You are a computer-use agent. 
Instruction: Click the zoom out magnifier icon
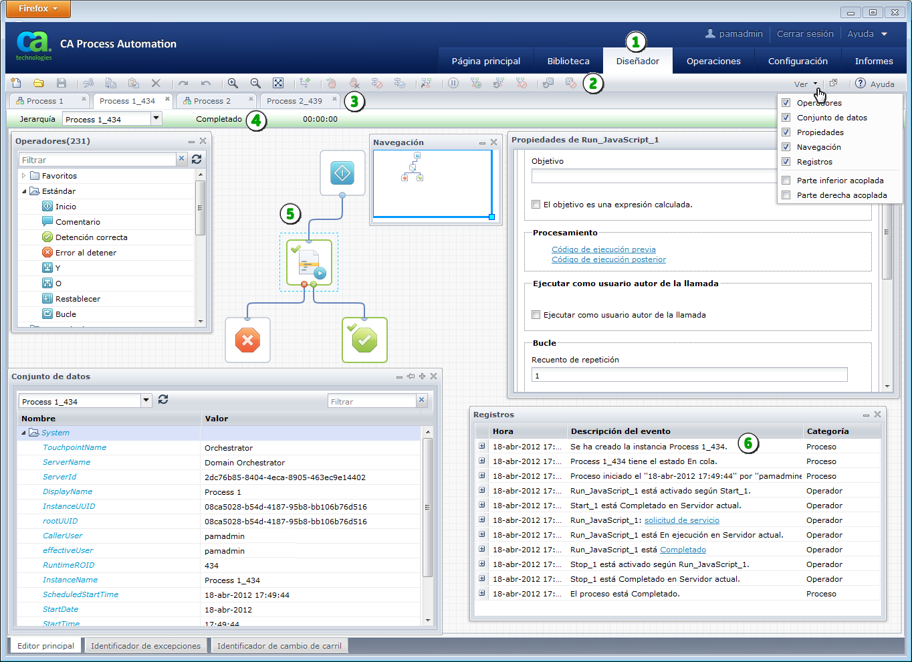tap(255, 83)
